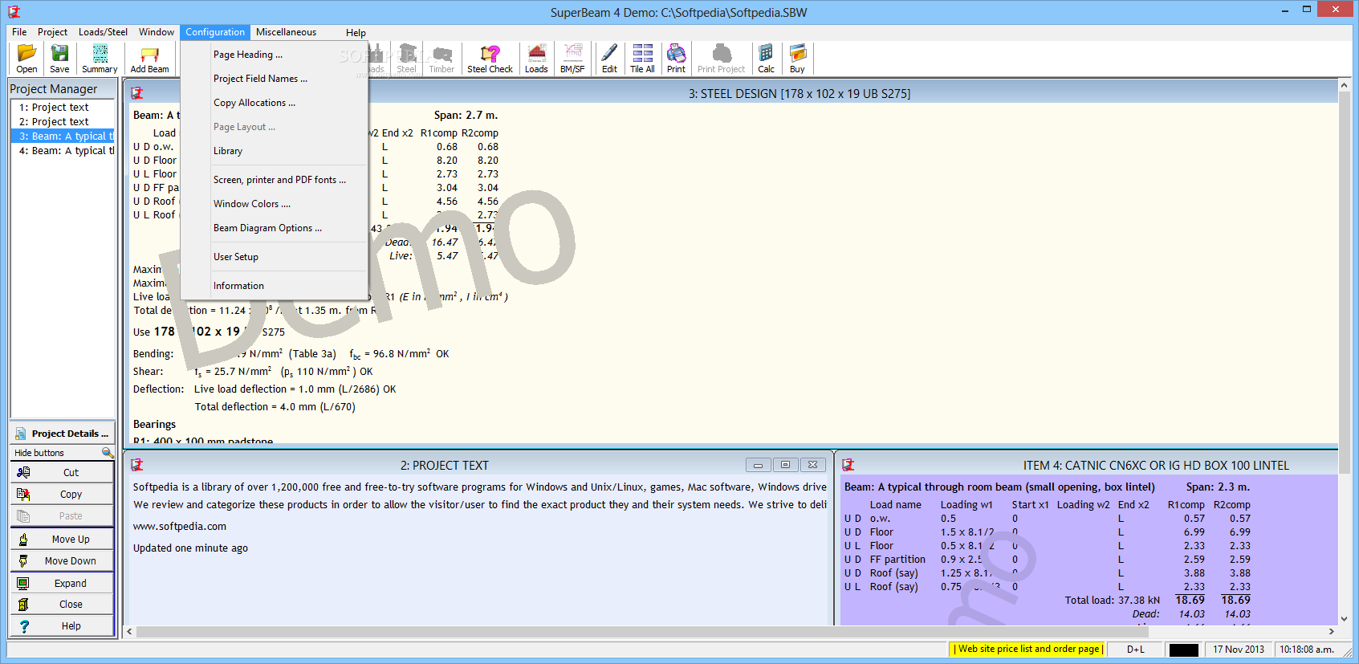
Task: Click the Add Beam toolbar icon
Action: tap(150, 59)
